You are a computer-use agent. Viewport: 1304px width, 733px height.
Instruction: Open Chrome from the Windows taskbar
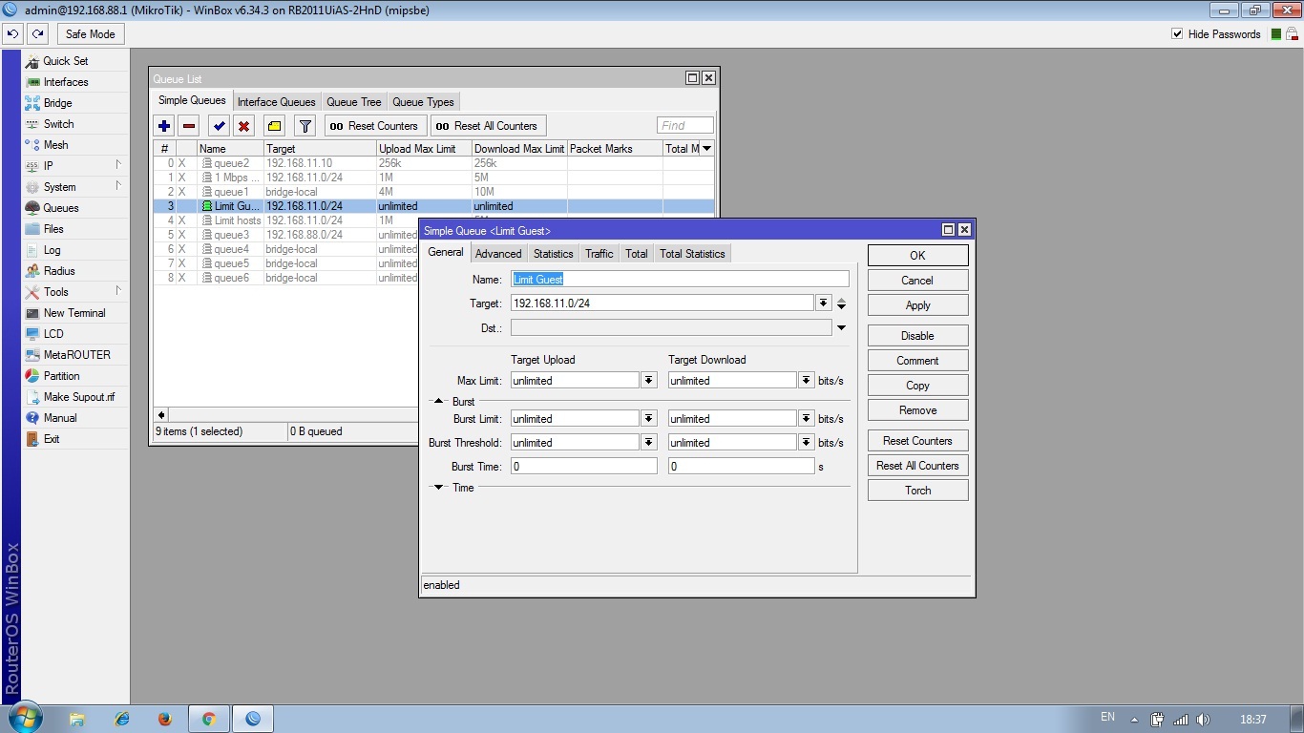(x=208, y=719)
